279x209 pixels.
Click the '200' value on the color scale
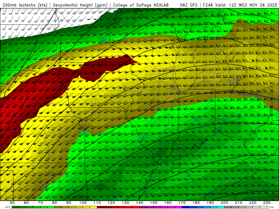point(224,203)
